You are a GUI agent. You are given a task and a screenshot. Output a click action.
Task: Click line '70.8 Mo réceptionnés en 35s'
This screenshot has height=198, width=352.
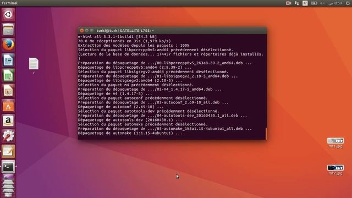pos(124,41)
